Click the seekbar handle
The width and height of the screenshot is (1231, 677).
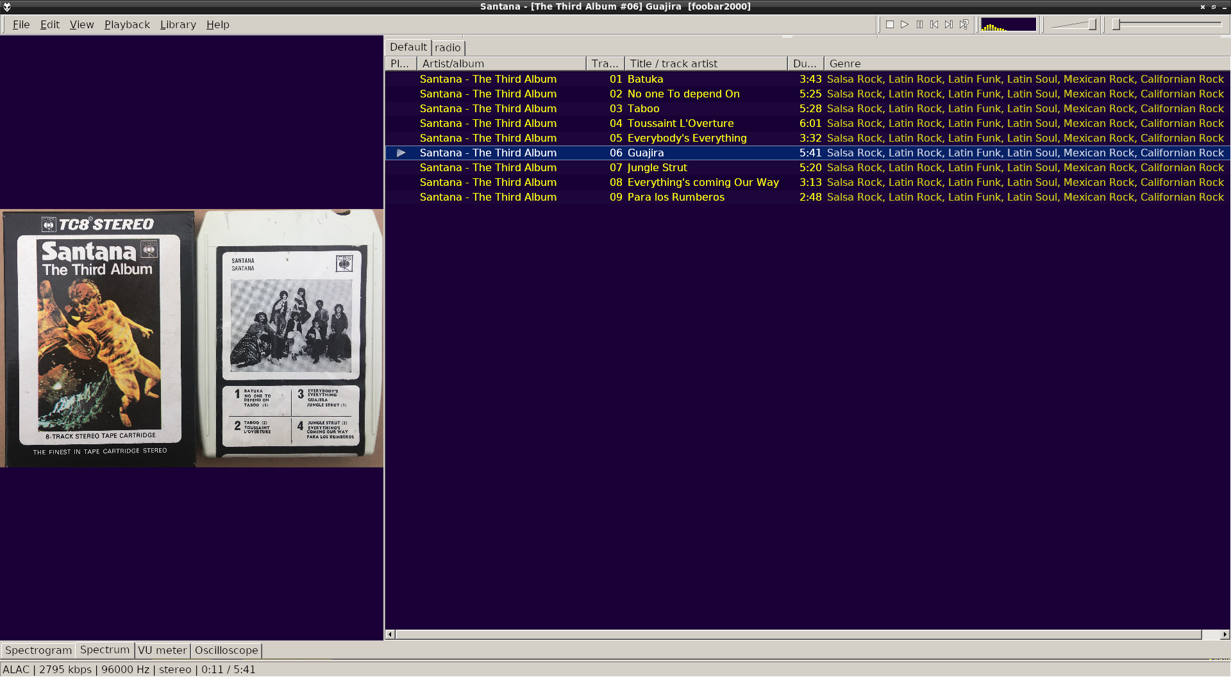click(1116, 24)
